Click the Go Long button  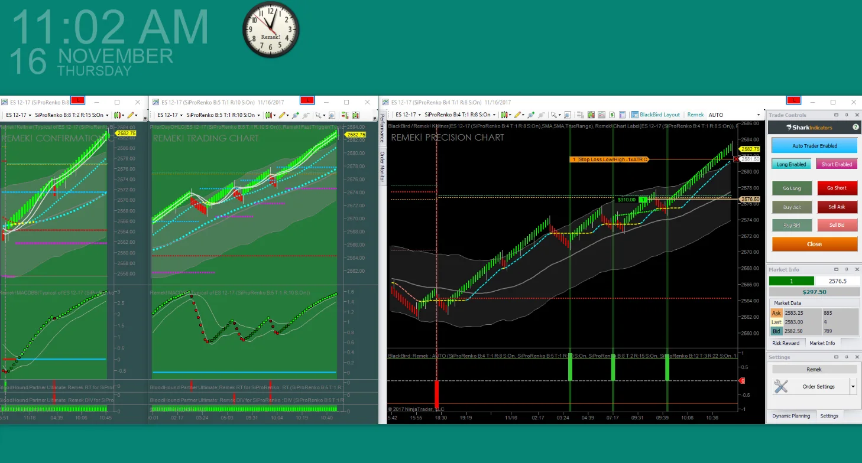(x=791, y=188)
